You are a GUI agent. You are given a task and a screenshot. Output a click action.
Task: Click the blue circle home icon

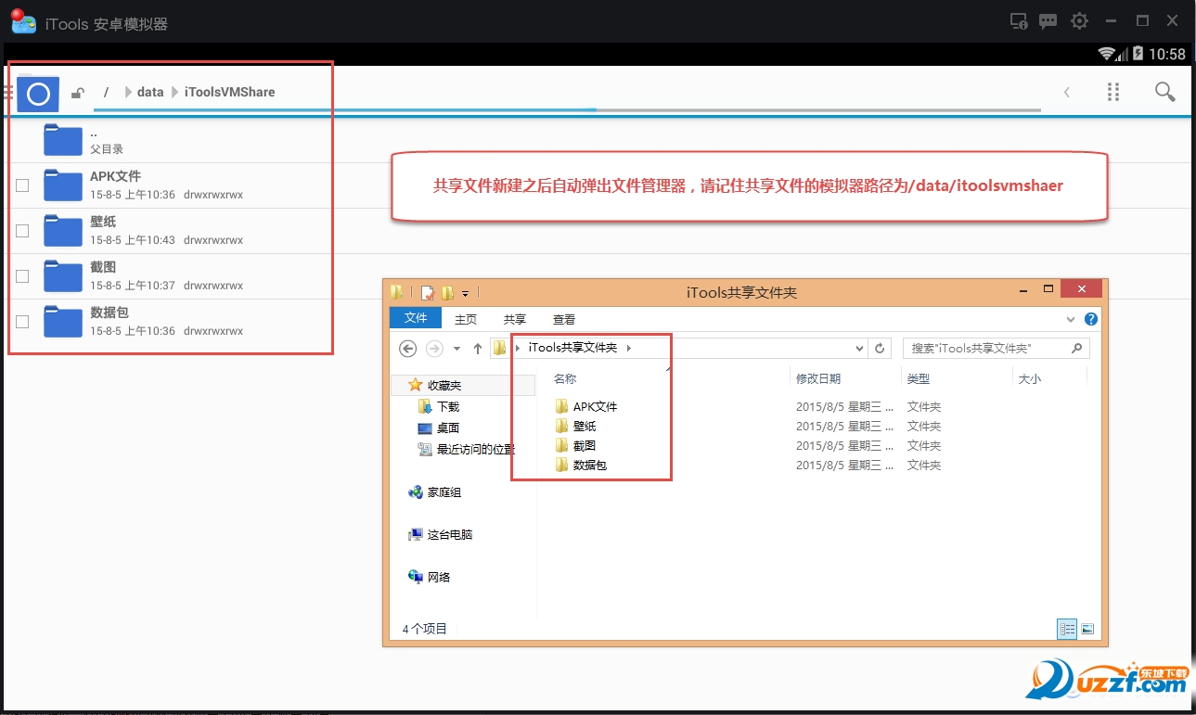click(38, 94)
